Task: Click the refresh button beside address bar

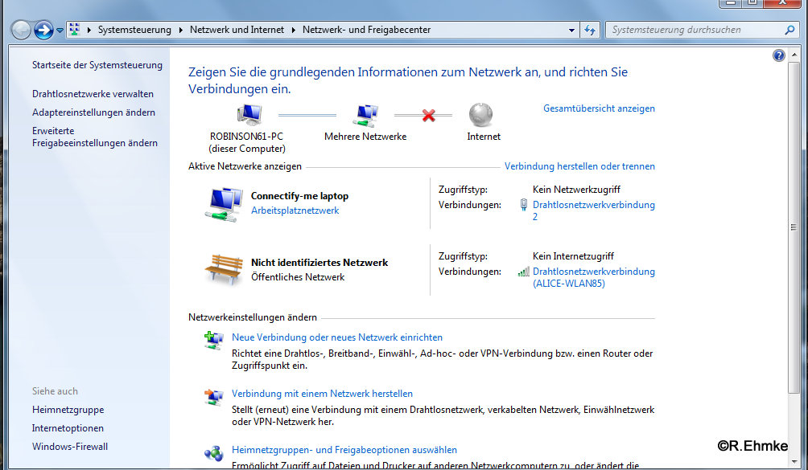Action: tap(590, 30)
